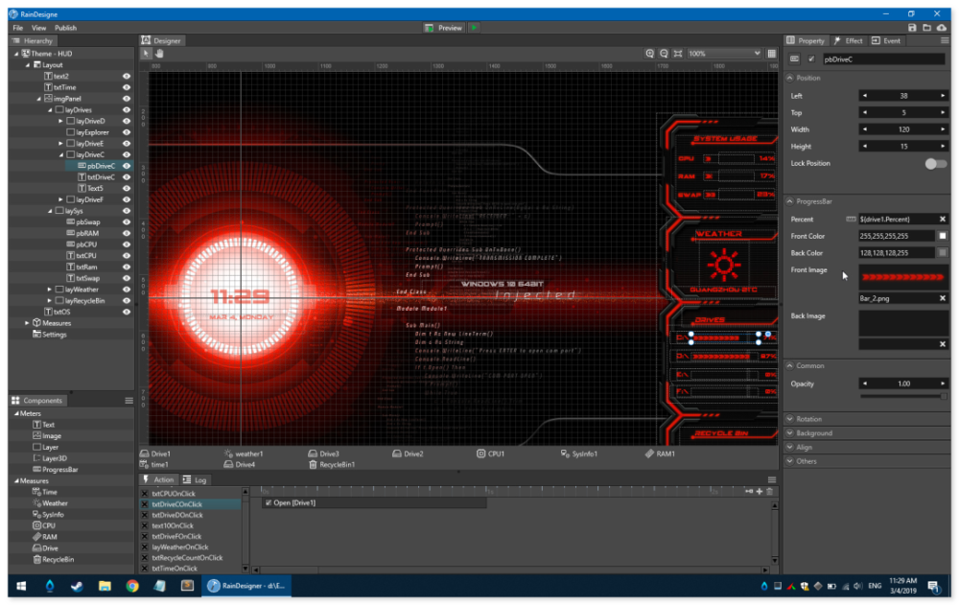Toggle the grid display icon
This screenshot has width=959, height=605.
[771, 54]
